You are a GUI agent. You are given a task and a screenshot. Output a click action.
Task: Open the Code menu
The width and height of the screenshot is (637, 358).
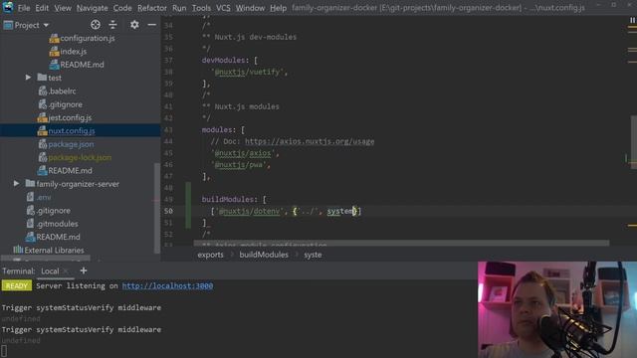[122, 8]
